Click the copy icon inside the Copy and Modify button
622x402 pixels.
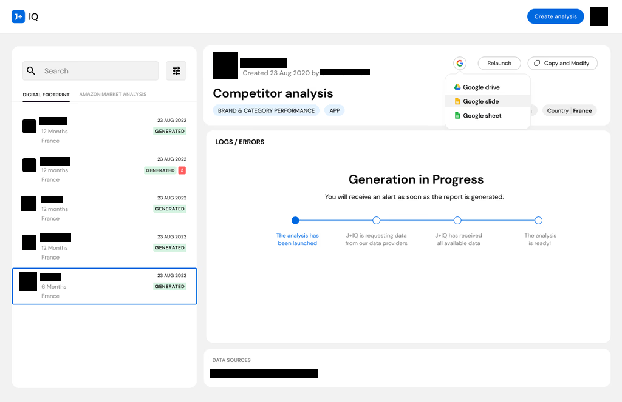[537, 63]
